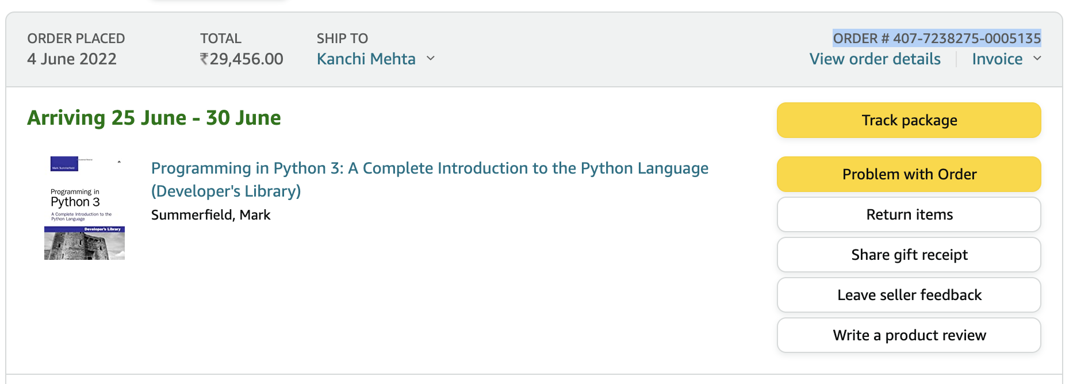1073x384 pixels.
Task: Click the 29,456.00 total amount
Action: pos(246,59)
